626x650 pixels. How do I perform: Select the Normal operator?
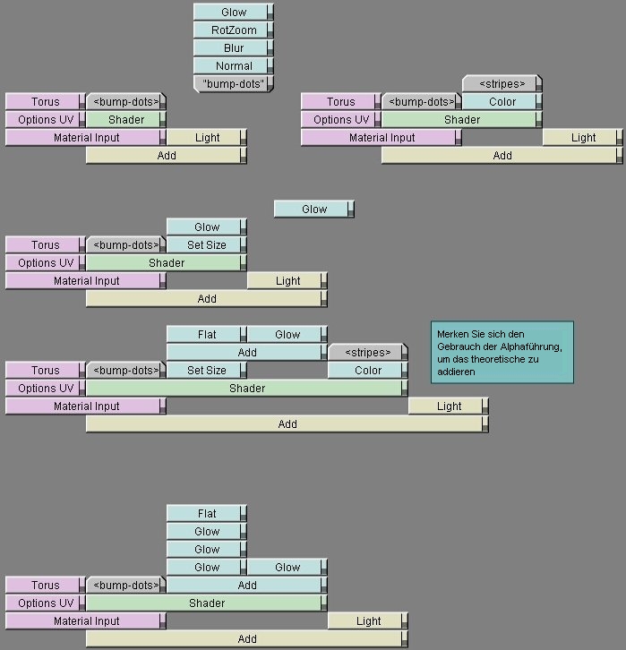234,65
